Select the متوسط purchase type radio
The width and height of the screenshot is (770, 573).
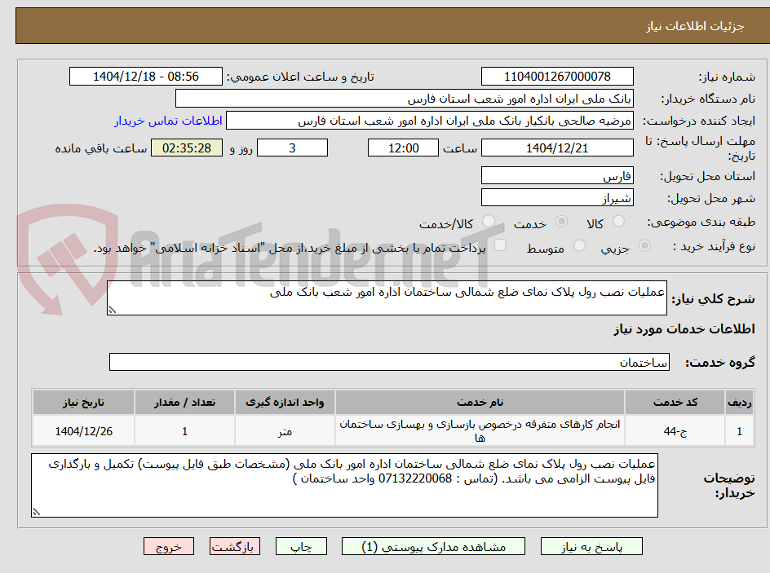coord(579,245)
